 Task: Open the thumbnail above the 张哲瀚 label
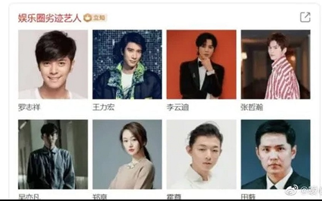pyautogui.click(x=276, y=64)
